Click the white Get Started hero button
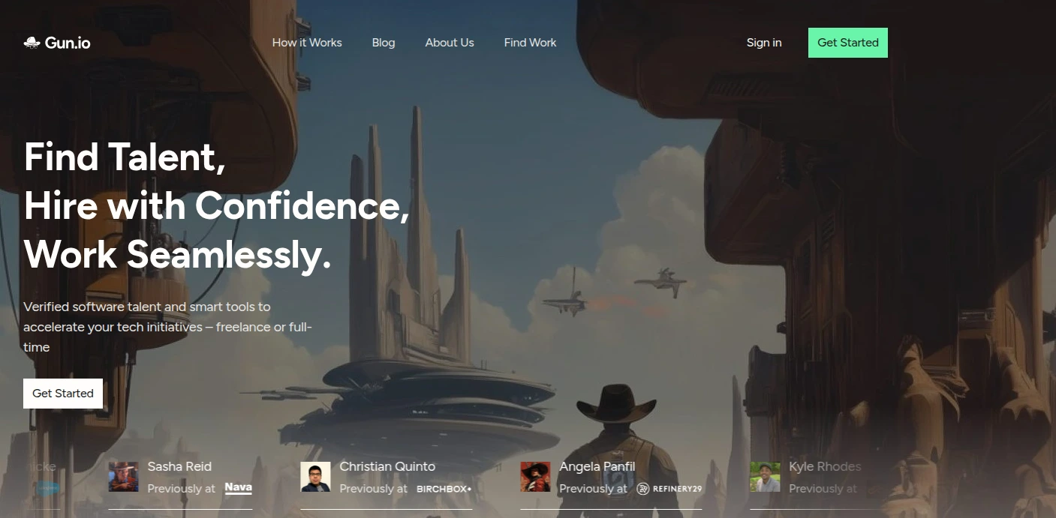1056x518 pixels. [63, 394]
